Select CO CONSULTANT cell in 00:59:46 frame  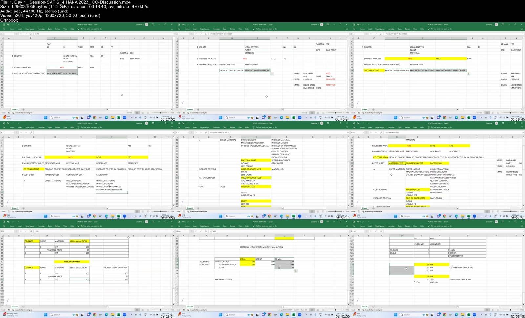pos(373,70)
